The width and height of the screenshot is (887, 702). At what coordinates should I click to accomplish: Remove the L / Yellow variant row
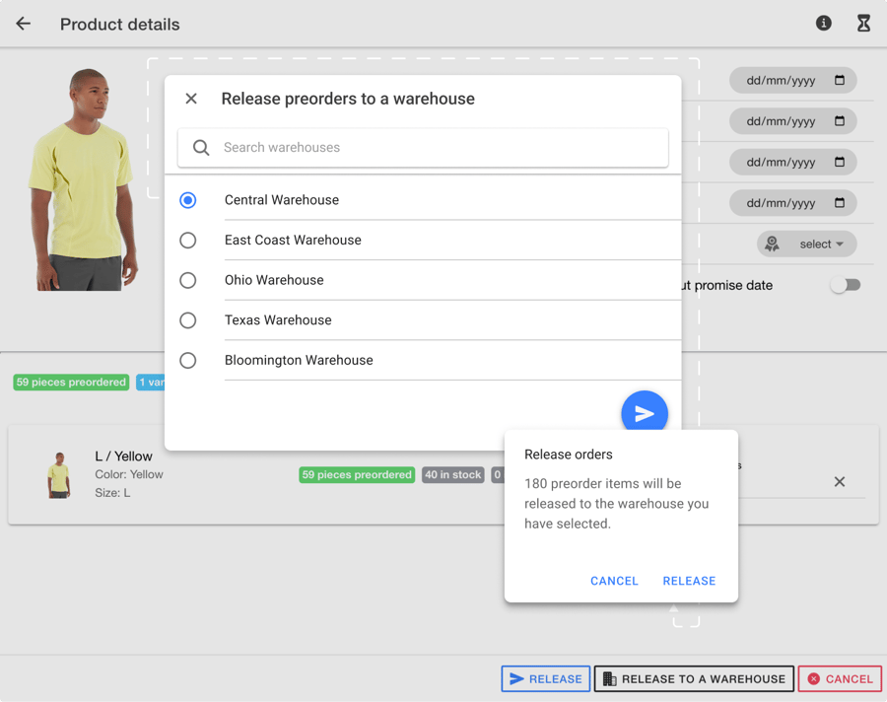click(840, 482)
